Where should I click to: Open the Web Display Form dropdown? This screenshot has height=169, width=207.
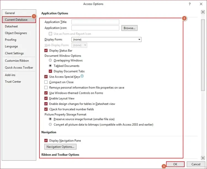point(79,45)
